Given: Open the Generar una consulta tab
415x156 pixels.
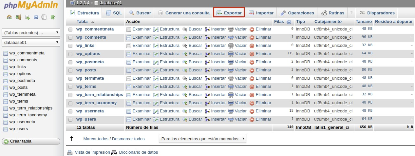Looking at the screenshot, I should coord(184,13).
